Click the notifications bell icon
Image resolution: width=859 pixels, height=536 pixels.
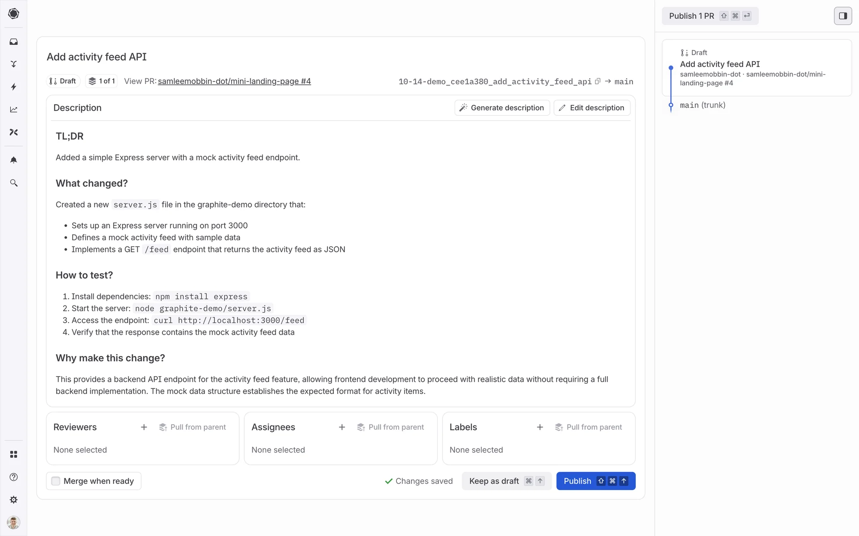tap(13, 160)
